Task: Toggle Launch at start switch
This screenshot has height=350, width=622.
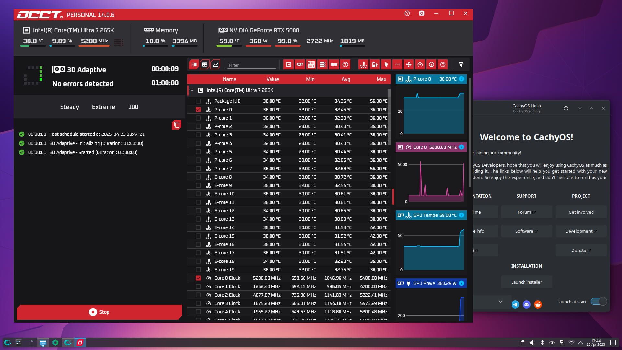Action: coord(598,302)
